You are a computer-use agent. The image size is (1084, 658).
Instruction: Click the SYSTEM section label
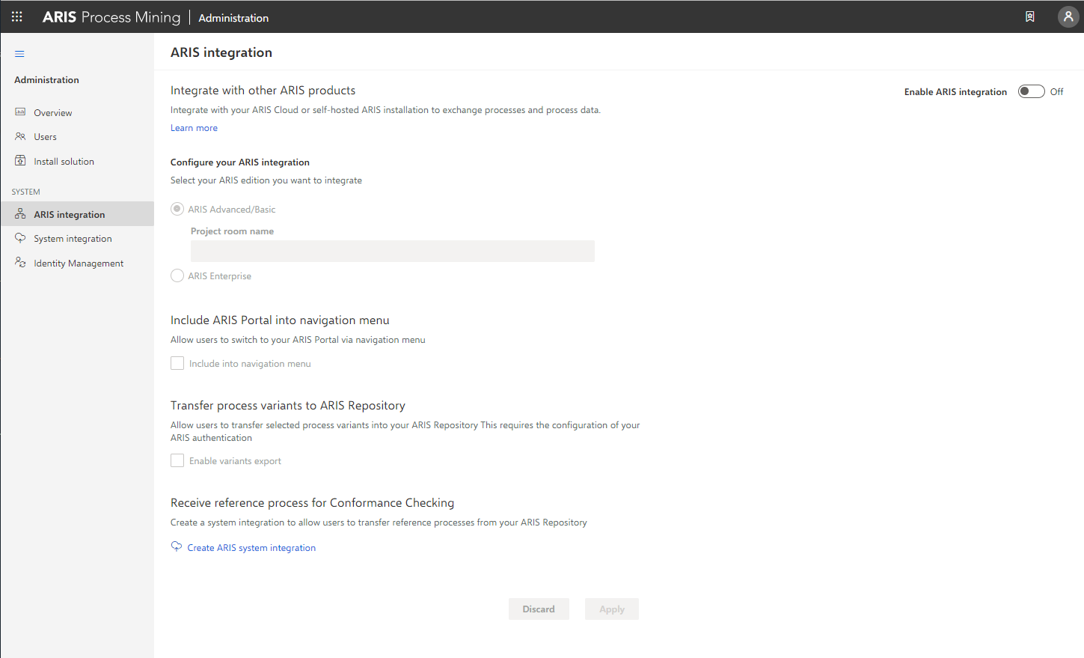pyautogui.click(x=26, y=192)
